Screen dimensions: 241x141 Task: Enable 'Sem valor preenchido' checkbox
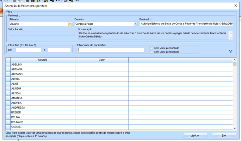coord(152,52)
